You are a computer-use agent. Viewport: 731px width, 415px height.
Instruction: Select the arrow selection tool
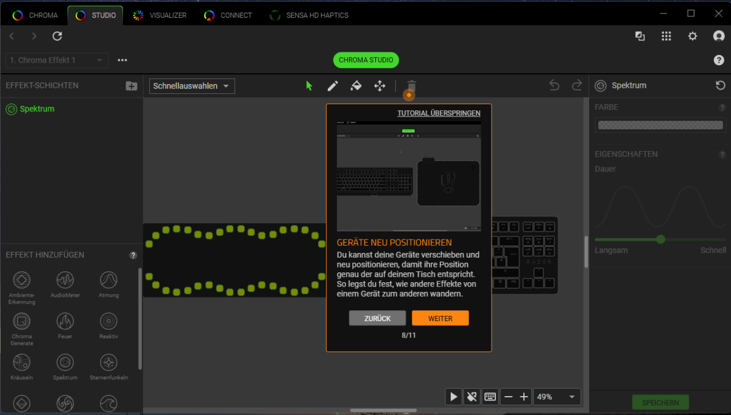click(309, 86)
